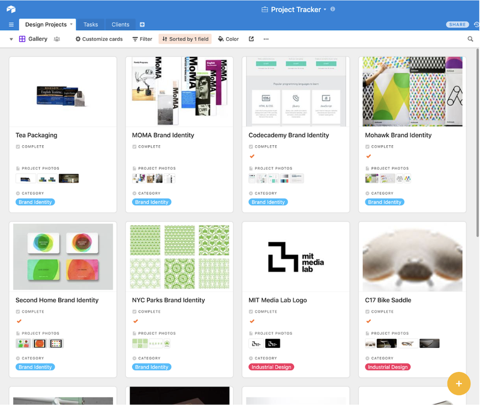Open the C17 Bike Saddle title
480x405 pixels.
click(x=388, y=300)
